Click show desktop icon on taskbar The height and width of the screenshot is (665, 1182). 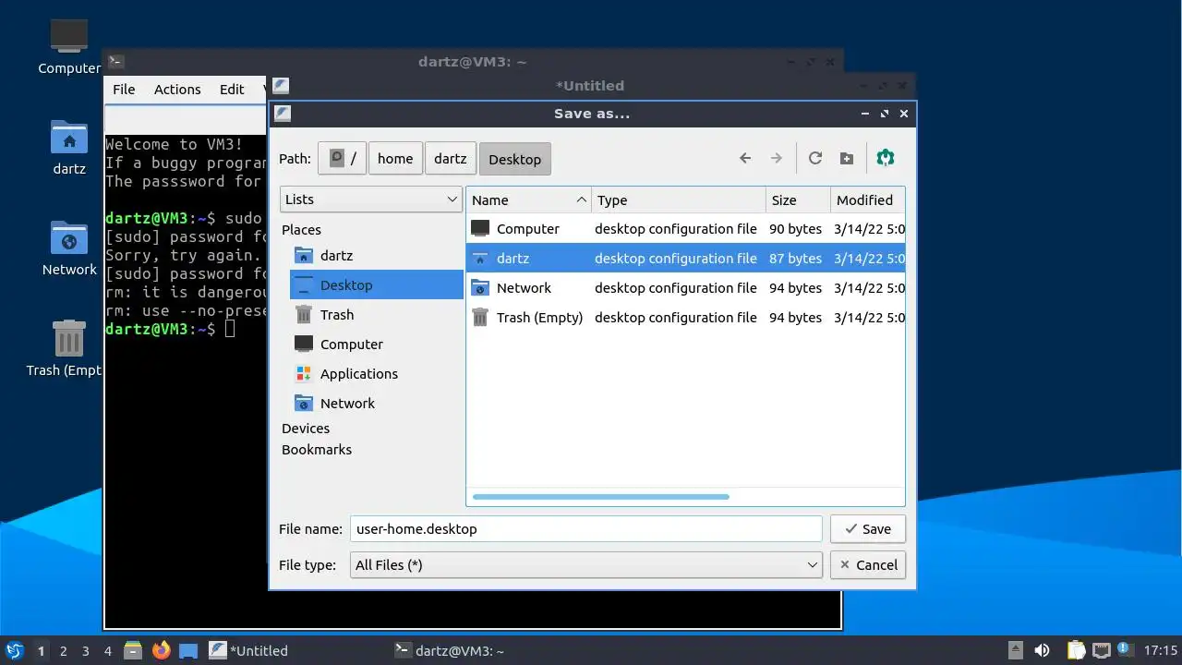tap(188, 650)
